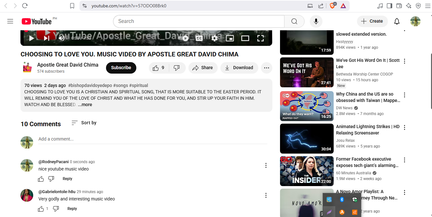This screenshot has width=432, height=217.
Task: Dislike the video with thumbs down
Action: (177, 68)
